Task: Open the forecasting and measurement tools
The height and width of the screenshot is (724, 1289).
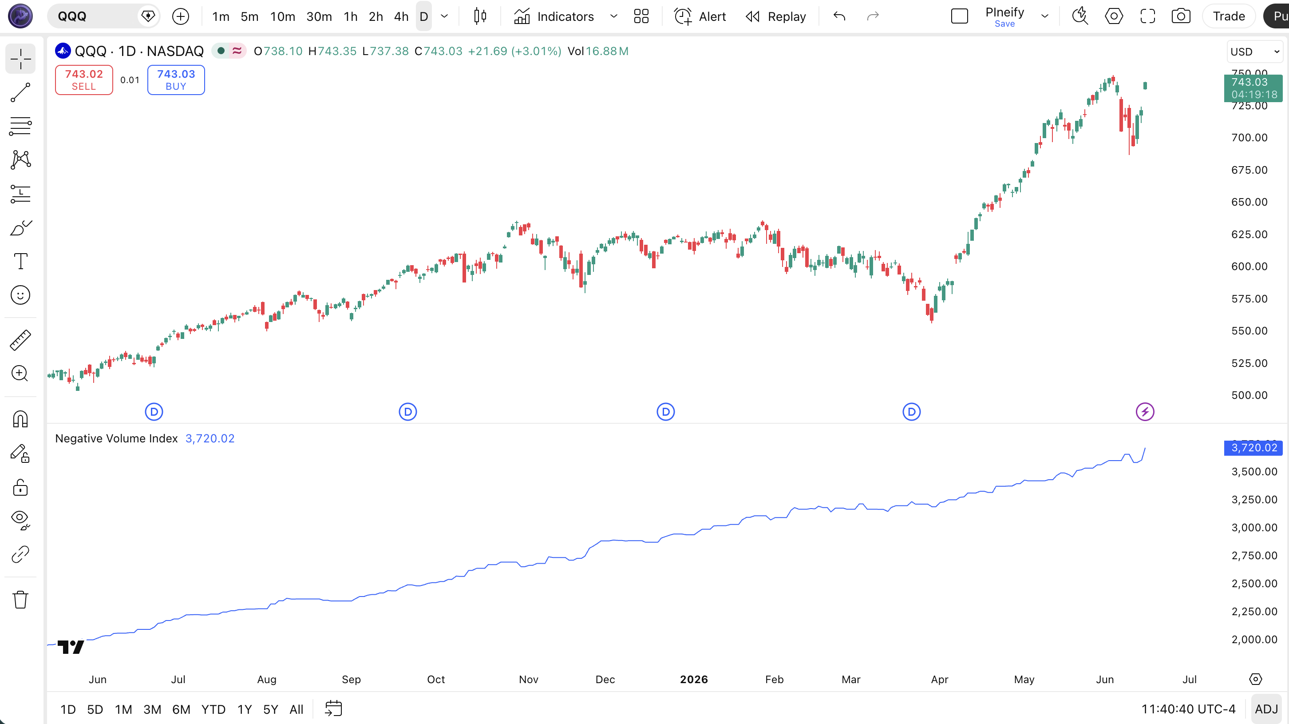Action: (x=20, y=194)
